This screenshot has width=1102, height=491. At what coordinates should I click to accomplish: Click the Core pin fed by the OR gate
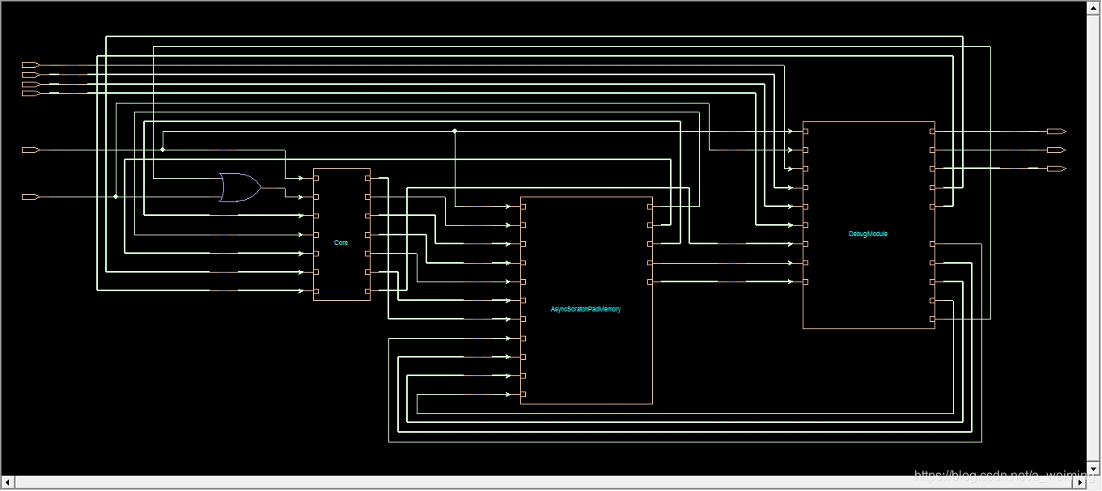[316, 197]
